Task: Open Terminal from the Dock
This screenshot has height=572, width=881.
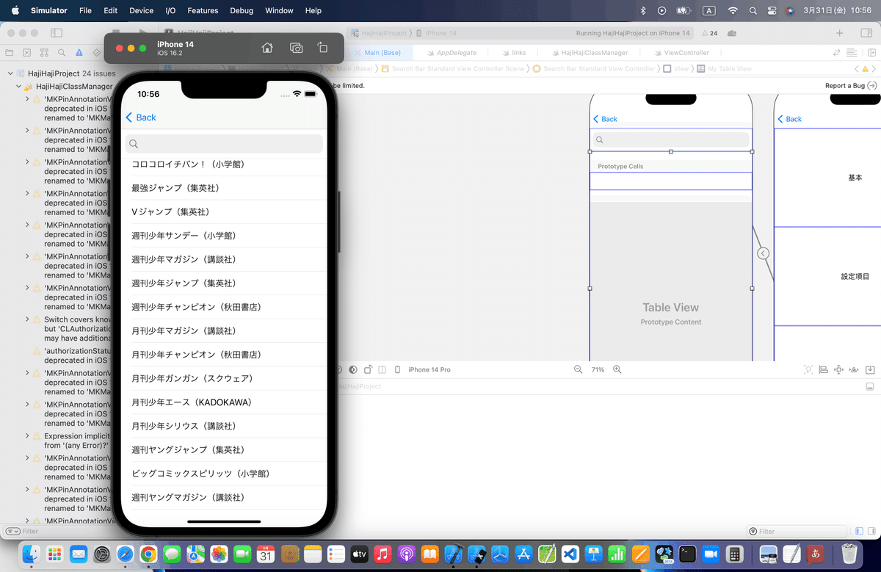Action: 687,554
